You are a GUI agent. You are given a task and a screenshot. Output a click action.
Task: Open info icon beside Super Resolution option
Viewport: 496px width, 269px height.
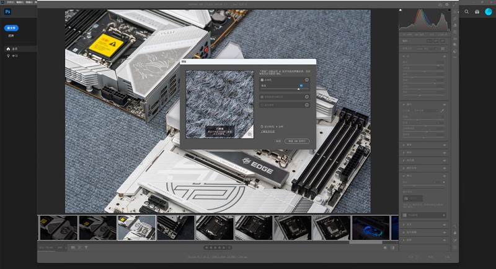tap(306, 105)
